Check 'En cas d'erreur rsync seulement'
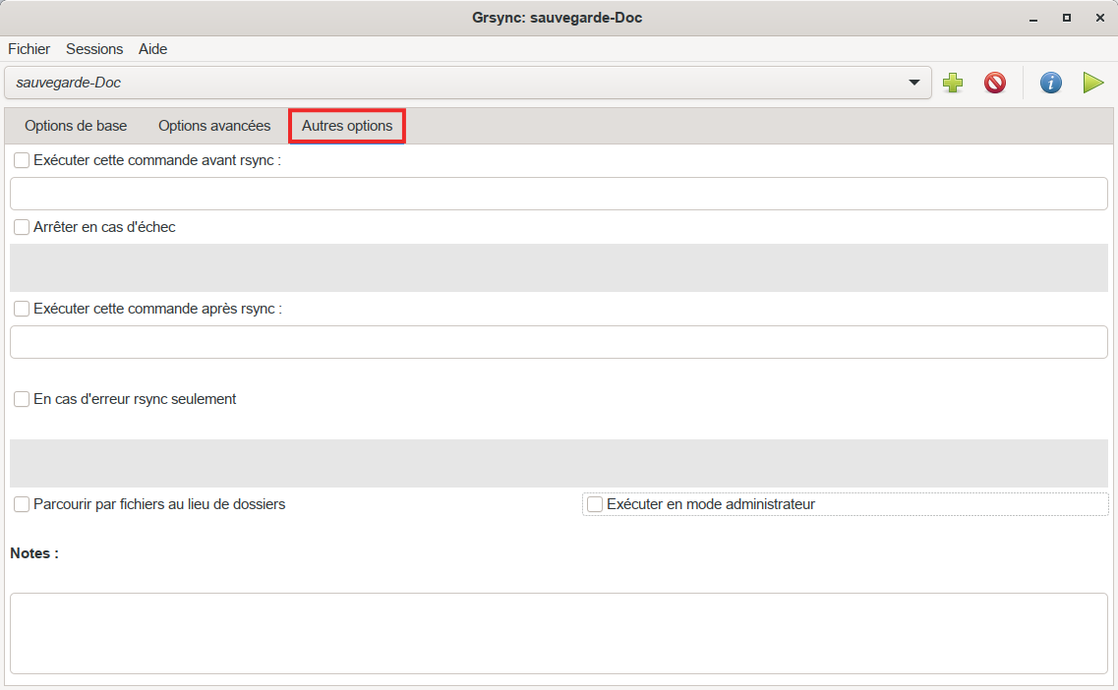The image size is (1118, 690). point(22,399)
